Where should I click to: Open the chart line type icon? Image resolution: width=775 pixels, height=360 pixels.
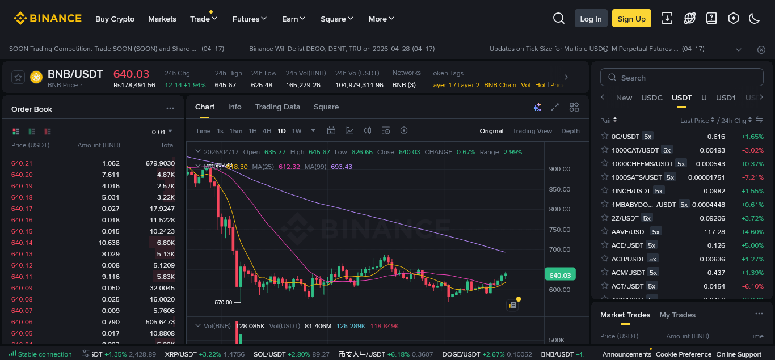(349, 130)
